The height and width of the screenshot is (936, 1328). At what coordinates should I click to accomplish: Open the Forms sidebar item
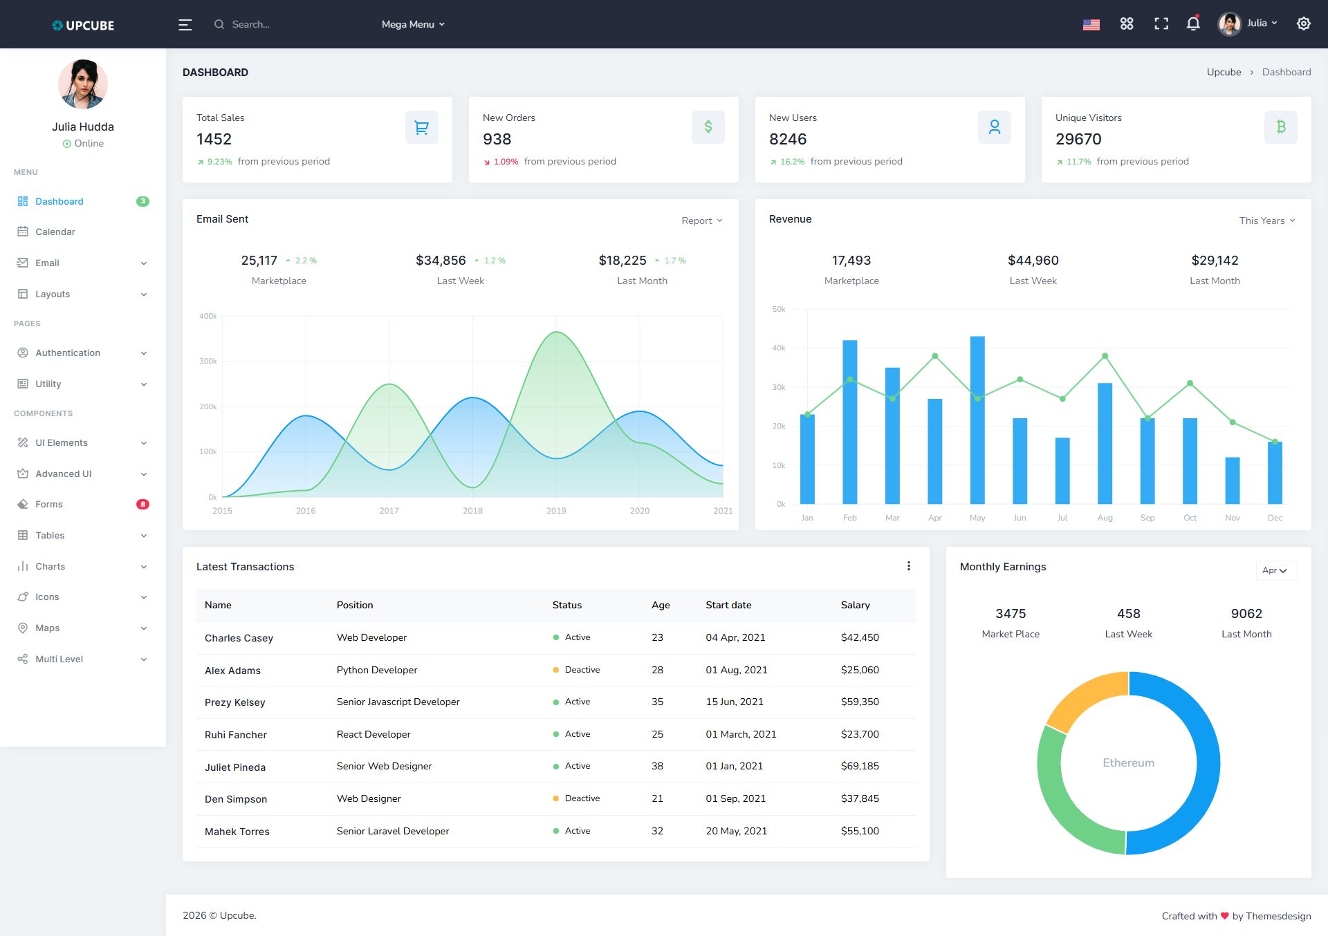(x=83, y=504)
